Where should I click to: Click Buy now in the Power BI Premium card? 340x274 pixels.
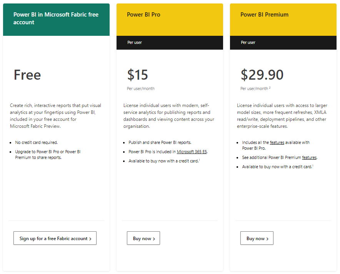257,238
